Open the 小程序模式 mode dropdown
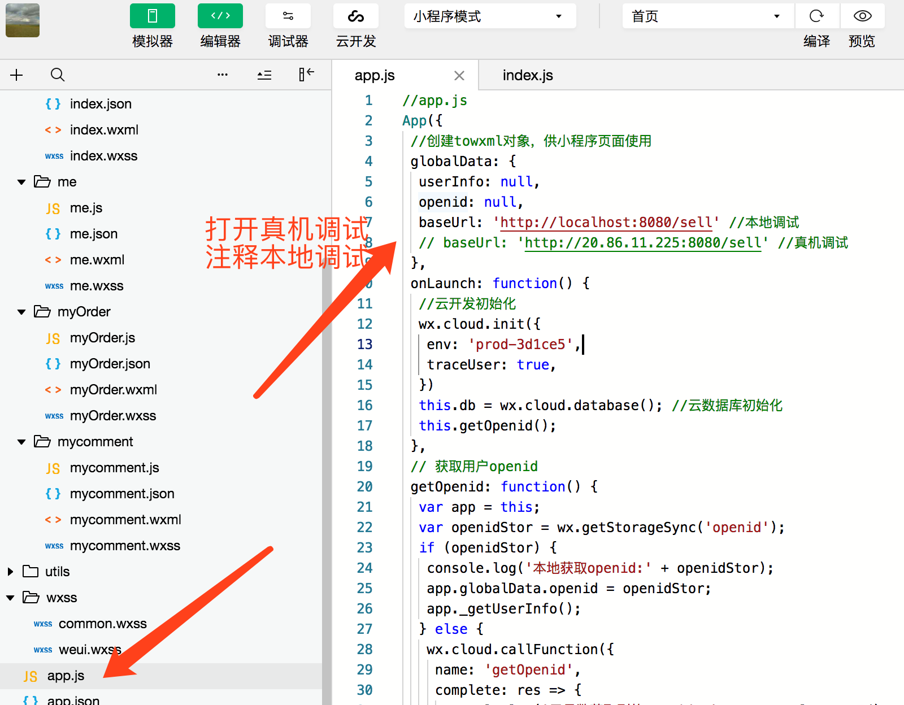904x705 pixels. (490, 16)
